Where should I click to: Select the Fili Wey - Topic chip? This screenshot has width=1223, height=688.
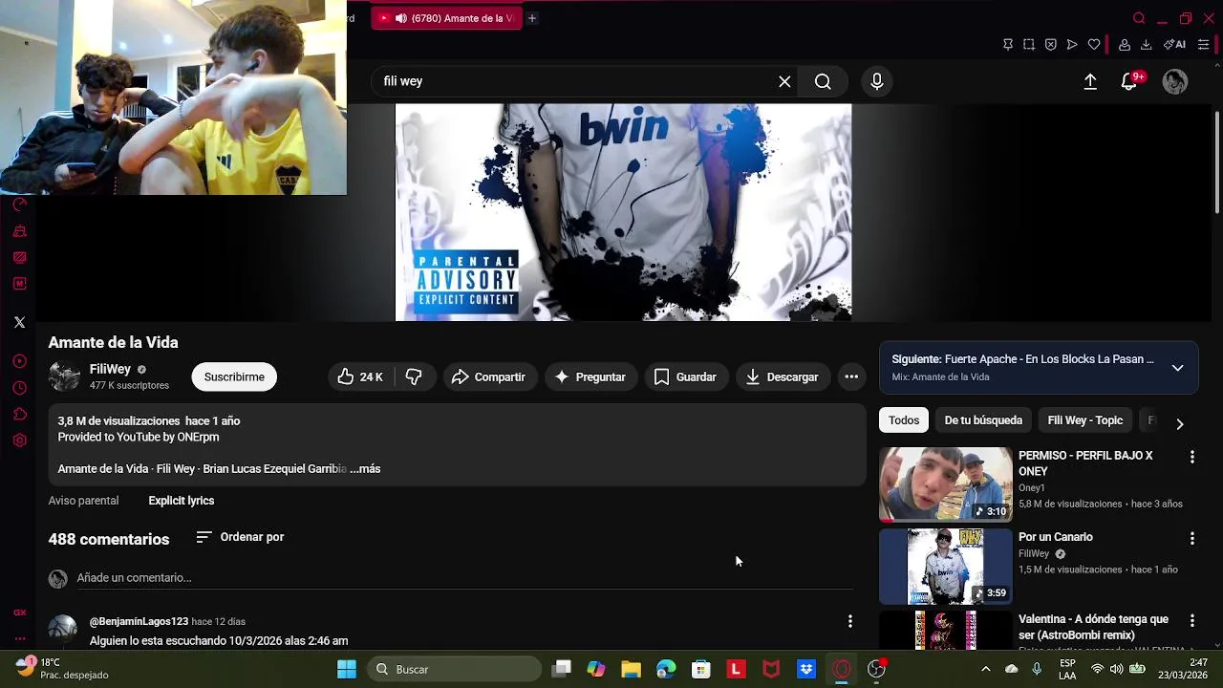1085,420
